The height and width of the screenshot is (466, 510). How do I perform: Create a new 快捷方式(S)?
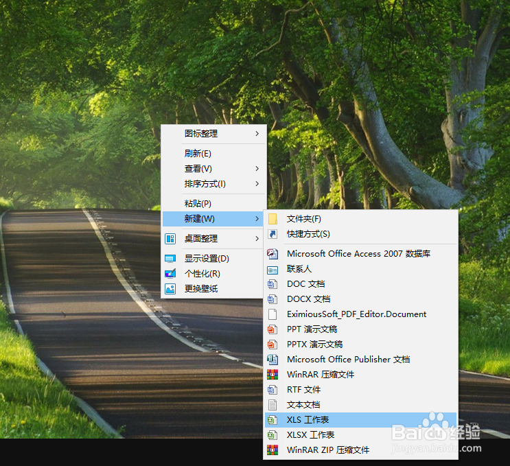(361, 234)
